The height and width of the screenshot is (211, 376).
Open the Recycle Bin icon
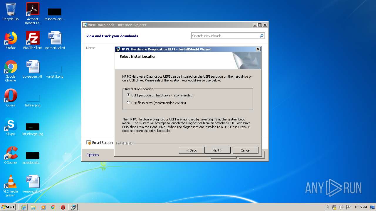(11, 12)
